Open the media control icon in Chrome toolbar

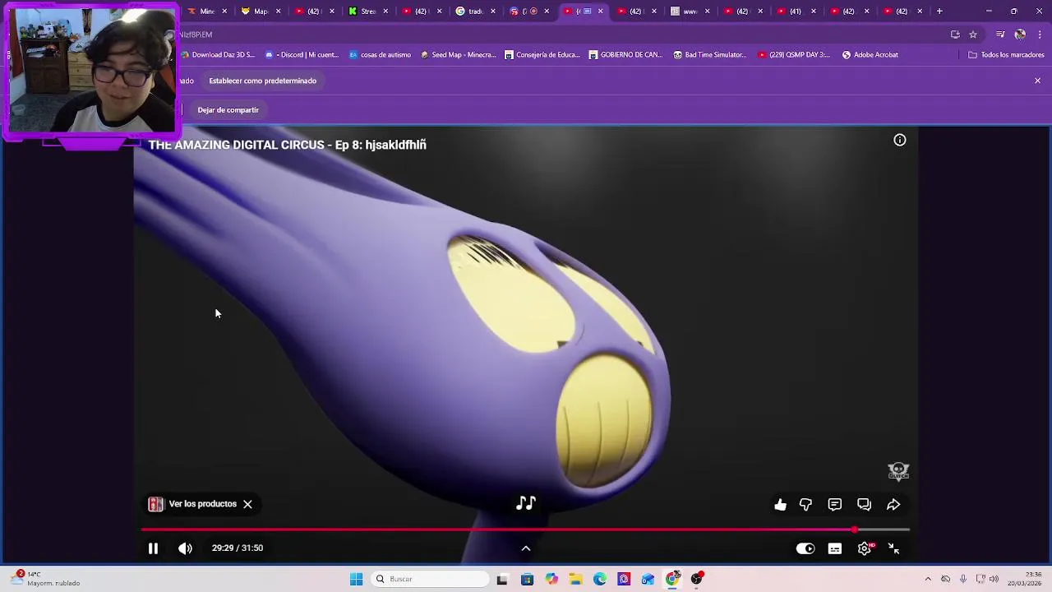click(1000, 35)
